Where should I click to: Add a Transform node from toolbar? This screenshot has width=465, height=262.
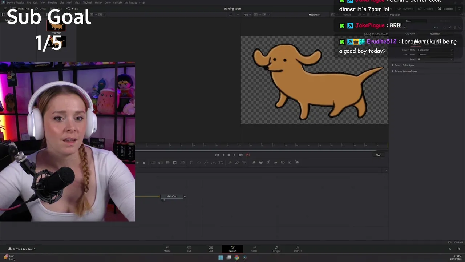(x=182, y=162)
